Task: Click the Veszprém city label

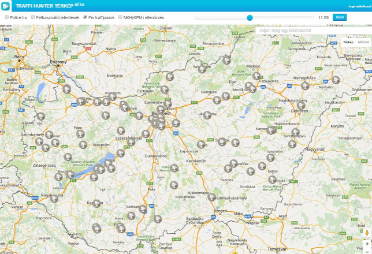Action: pos(101,145)
